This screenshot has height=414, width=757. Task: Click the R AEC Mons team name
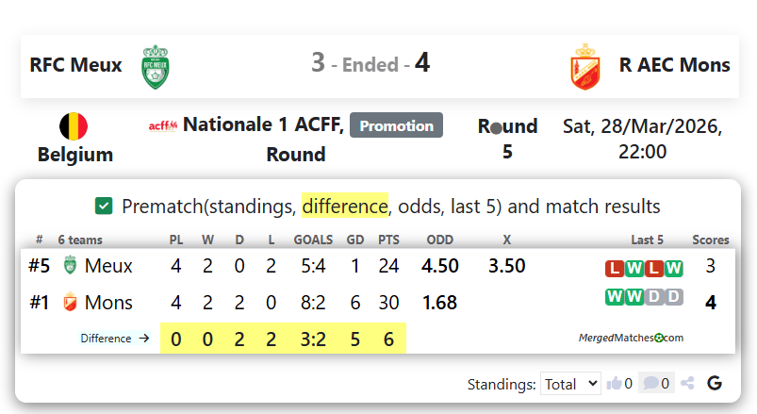pos(675,65)
